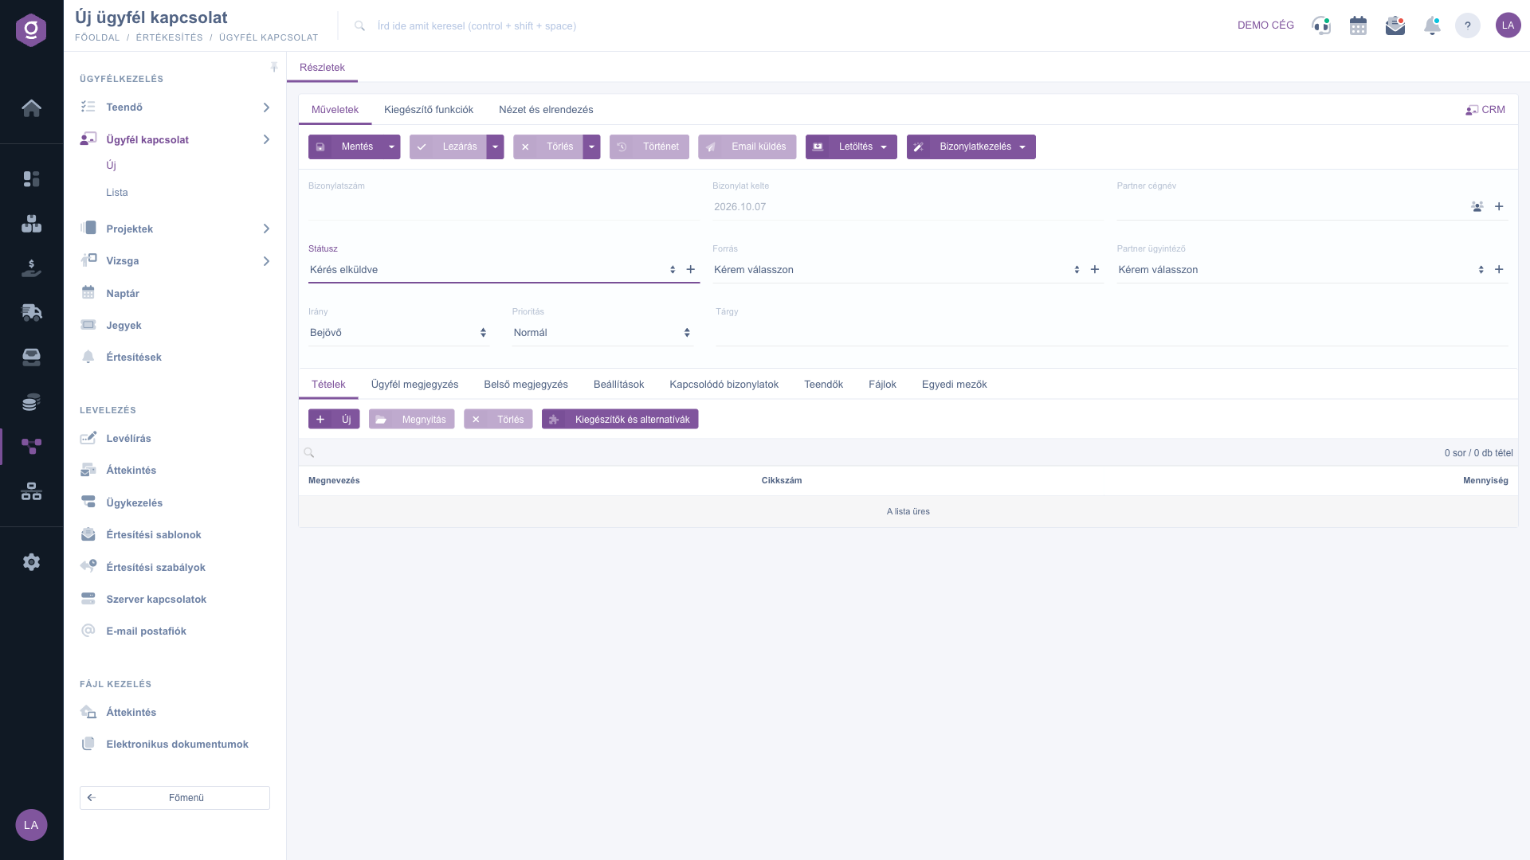Click the Letöltés button
The image size is (1530, 860).
[x=851, y=147]
